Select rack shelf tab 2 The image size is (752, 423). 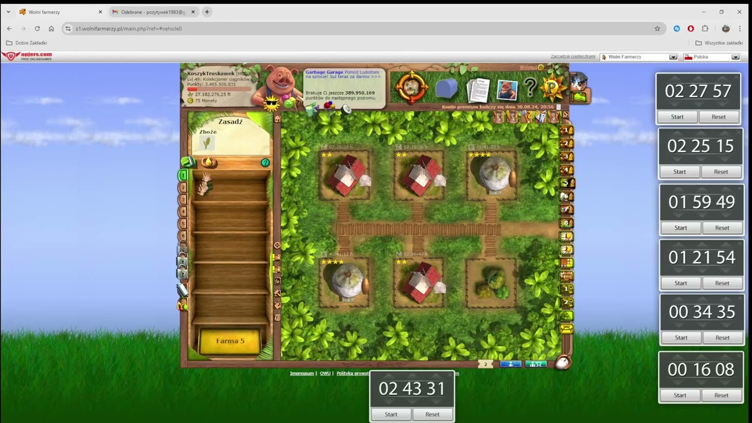(183, 187)
